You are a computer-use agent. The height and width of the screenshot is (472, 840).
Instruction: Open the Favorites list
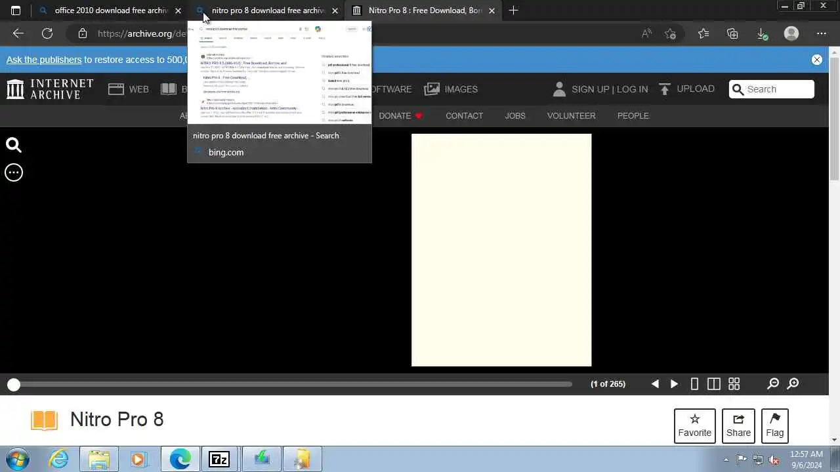tap(703, 33)
